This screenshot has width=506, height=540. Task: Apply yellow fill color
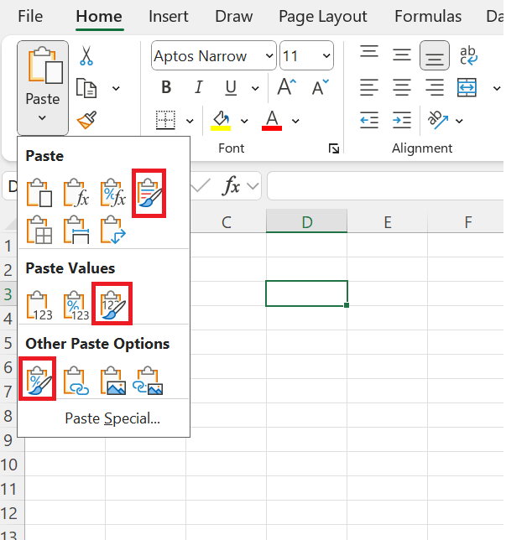tap(221, 120)
